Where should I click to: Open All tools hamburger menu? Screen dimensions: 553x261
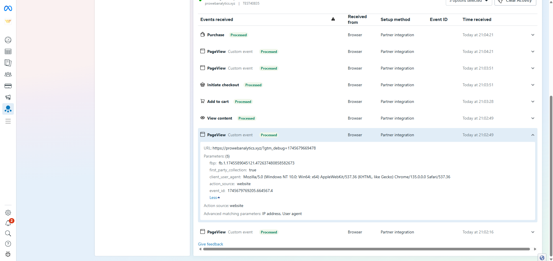click(8, 121)
